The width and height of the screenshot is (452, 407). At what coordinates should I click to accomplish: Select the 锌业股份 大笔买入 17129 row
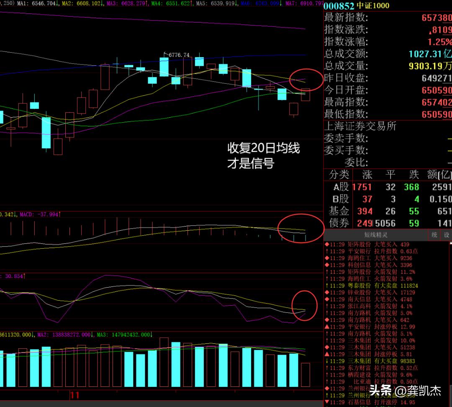point(370,292)
